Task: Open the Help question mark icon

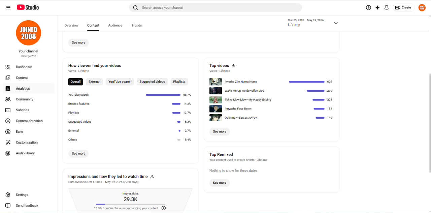Action: pyautogui.click(x=368, y=7)
